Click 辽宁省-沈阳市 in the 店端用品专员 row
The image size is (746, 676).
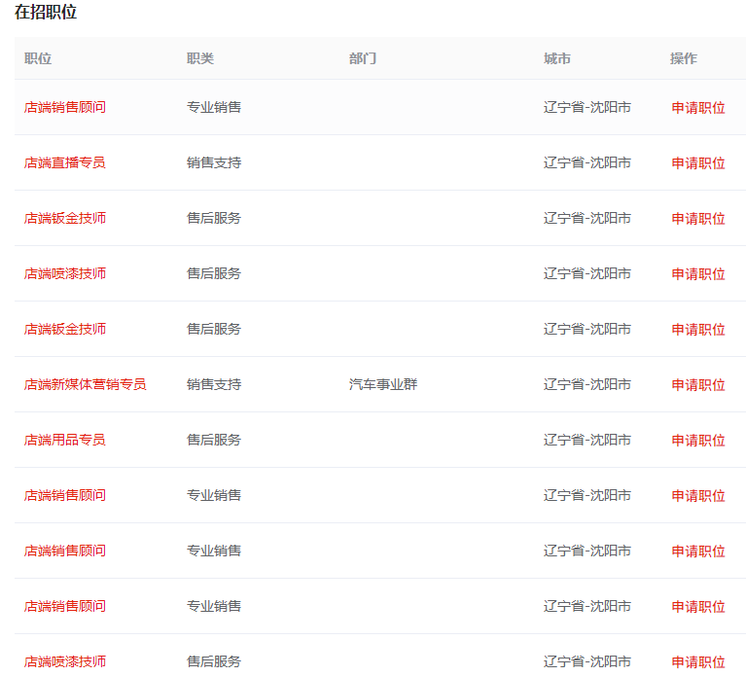coord(587,440)
